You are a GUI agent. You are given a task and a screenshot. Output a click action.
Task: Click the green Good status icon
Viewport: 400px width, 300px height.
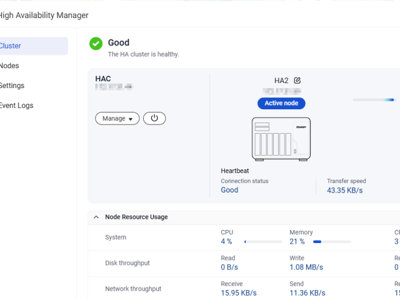tap(96, 44)
